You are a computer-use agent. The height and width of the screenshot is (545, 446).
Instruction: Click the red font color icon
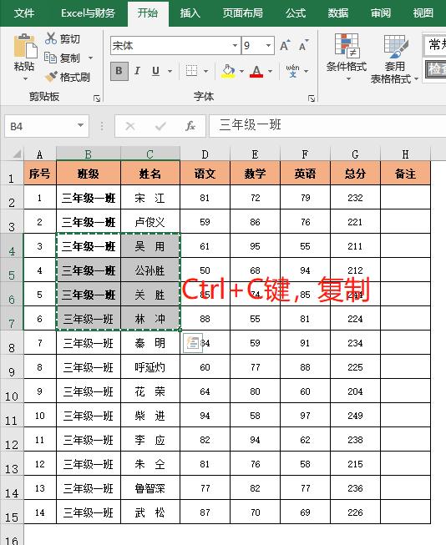tap(256, 71)
